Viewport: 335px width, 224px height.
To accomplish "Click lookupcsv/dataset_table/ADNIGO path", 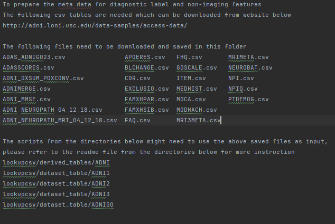I will 58,204.
